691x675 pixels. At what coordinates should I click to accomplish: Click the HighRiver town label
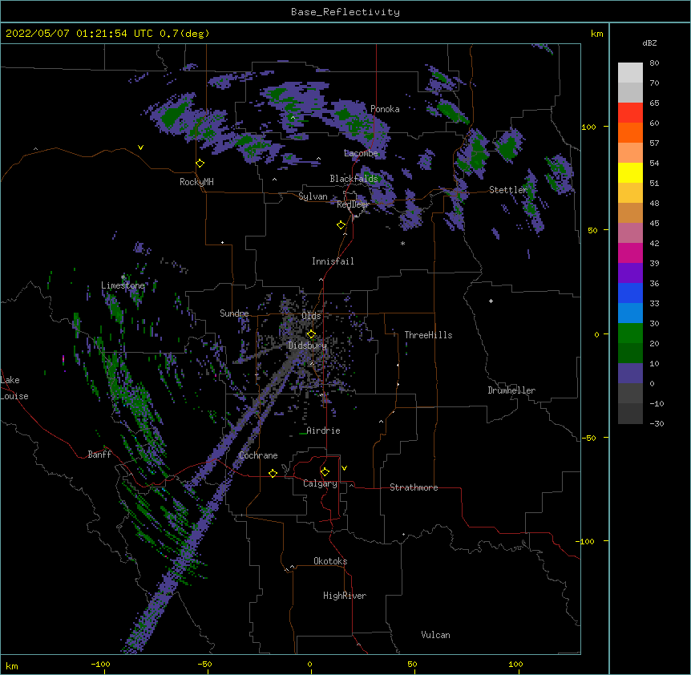tap(345, 596)
